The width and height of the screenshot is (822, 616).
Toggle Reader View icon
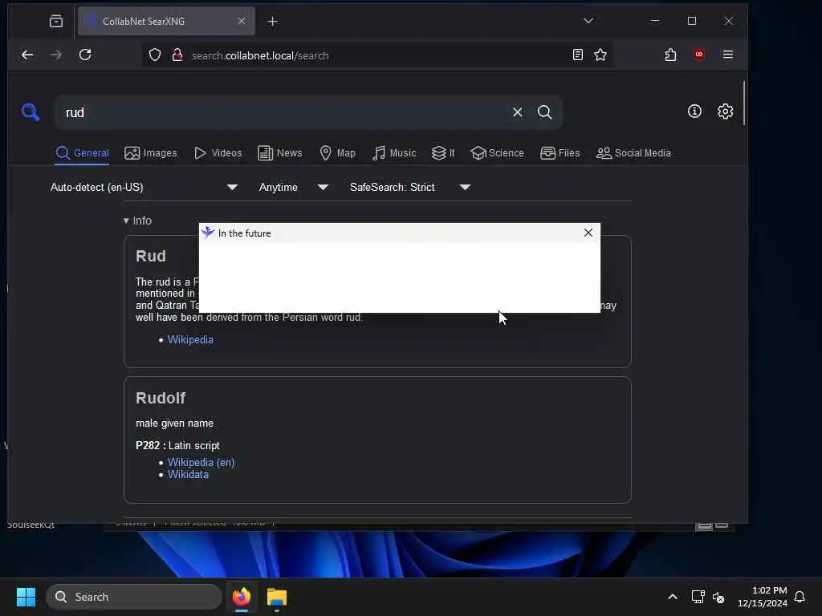[578, 55]
